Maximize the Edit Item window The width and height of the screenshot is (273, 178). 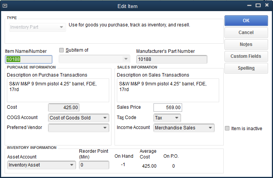pos(258,5)
